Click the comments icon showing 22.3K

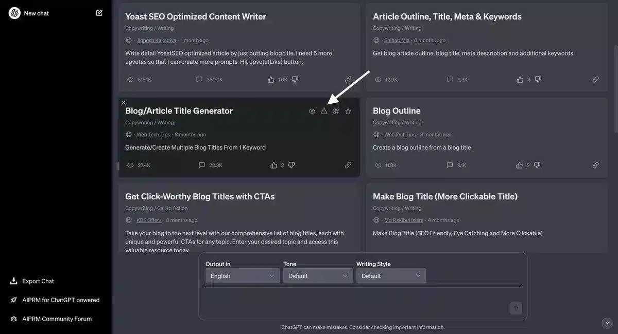coord(202,165)
